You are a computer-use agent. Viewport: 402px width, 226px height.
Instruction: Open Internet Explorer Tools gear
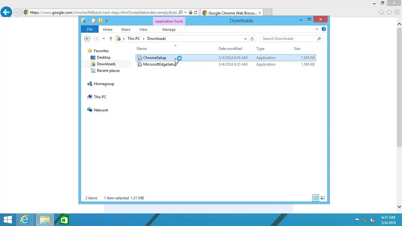point(397,12)
